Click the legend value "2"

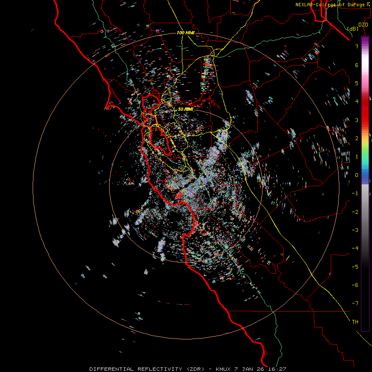point(357,138)
